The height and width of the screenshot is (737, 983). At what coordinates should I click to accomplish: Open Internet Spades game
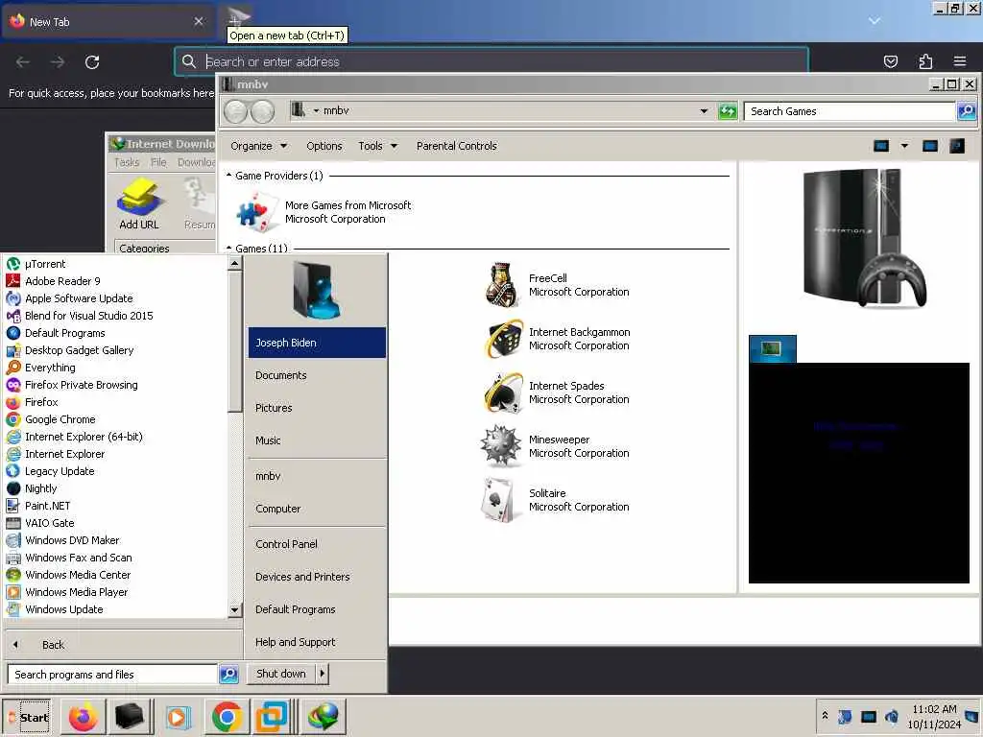pyautogui.click(x=558, y=392)
